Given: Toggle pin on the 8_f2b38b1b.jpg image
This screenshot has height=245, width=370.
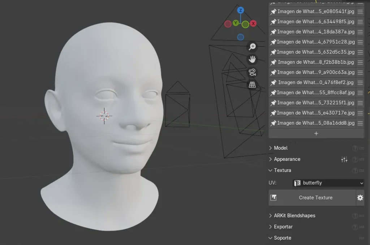Looking at the screenshot, I should point(274,62).
